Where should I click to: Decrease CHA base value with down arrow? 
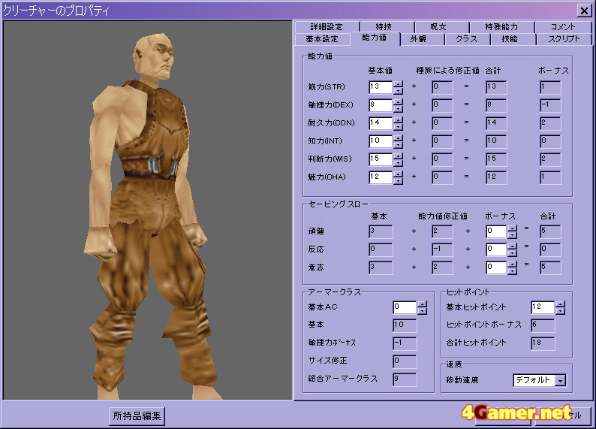tap(398, 180)
